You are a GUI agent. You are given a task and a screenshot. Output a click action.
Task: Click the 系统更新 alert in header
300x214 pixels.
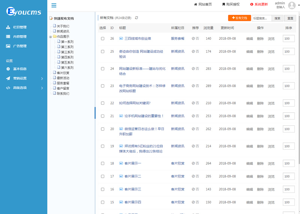(259, 4)
